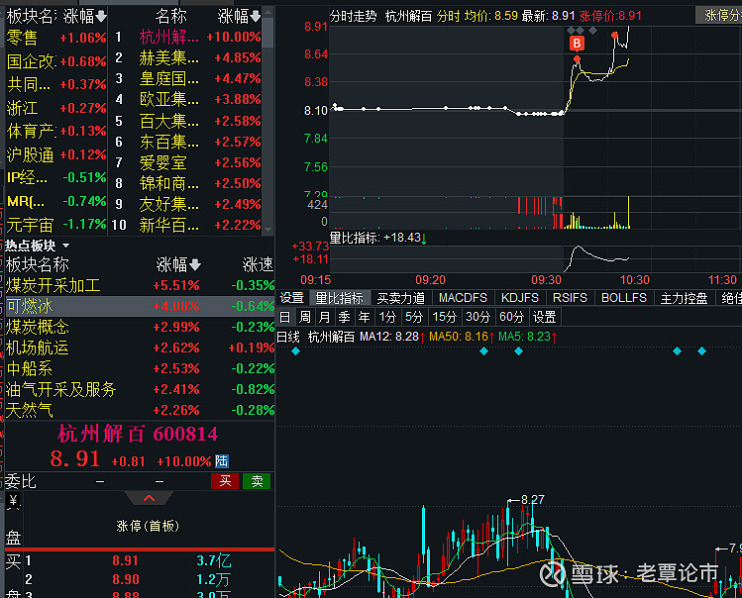Select 天然气 hot sector row
The image size is (742, 598).
[x=140, y=410]
